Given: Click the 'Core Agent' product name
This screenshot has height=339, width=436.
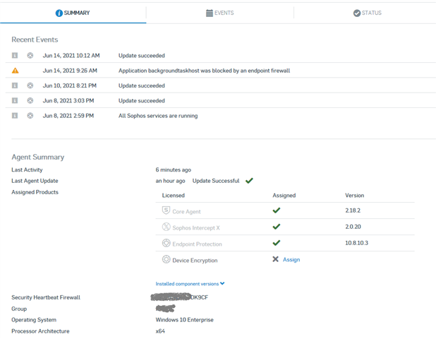Looking at the screenshot, I should [x=186, y=212].
